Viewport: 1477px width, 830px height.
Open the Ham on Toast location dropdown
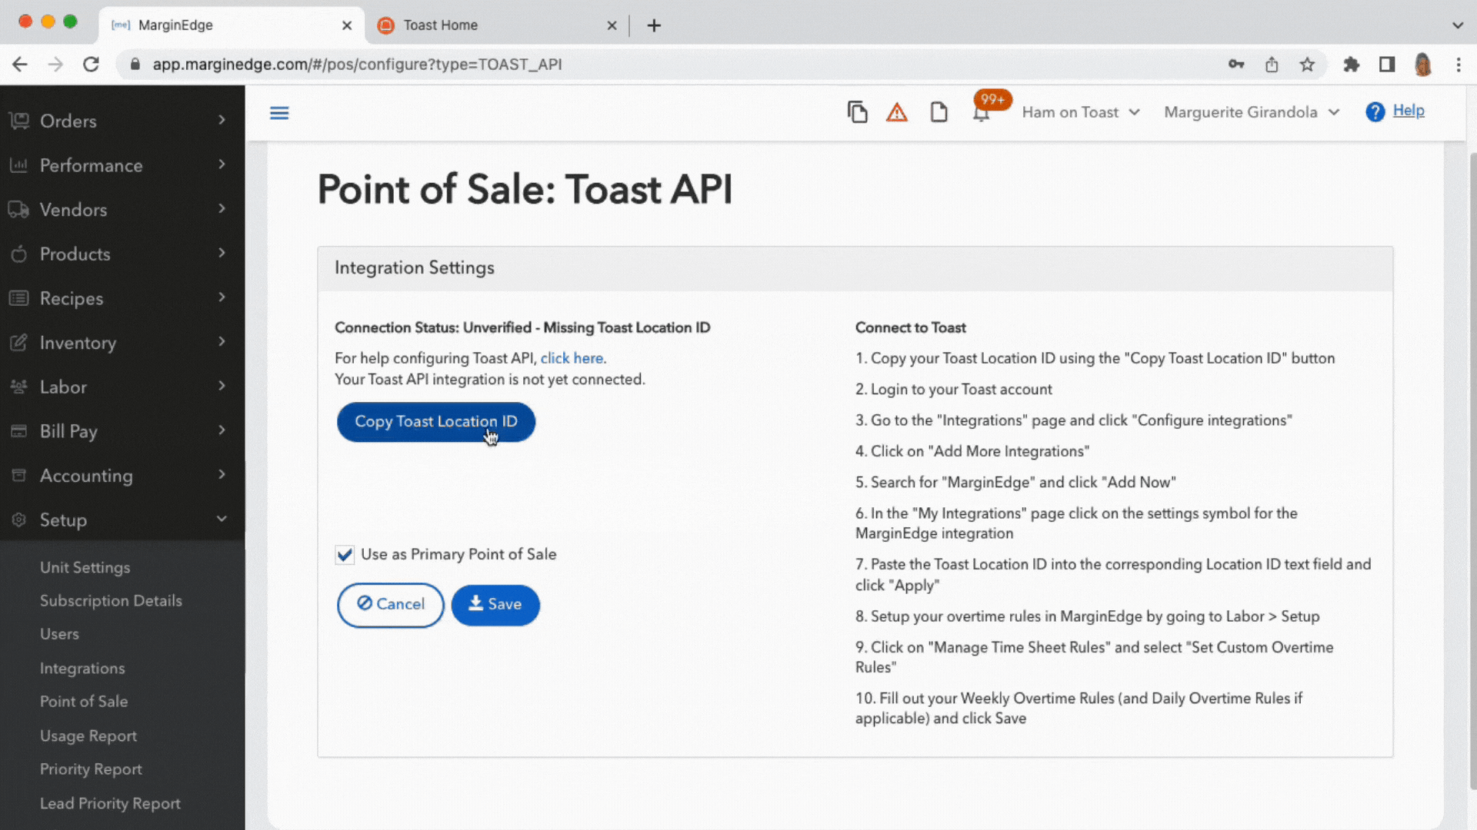click(x=1081, y=112)
